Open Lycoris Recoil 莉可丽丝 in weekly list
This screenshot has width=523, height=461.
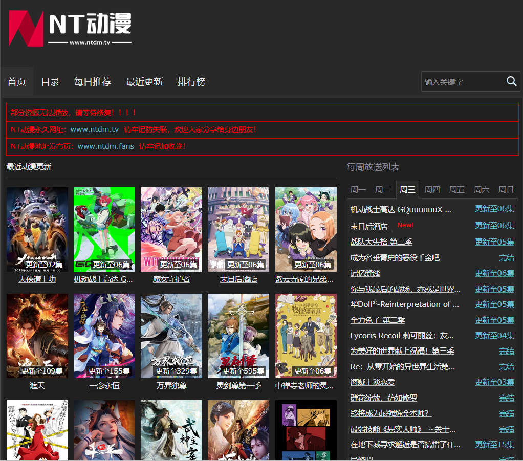point(402,335)
